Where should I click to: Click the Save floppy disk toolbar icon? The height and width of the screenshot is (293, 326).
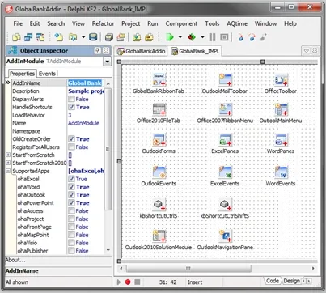click(x=93, y=37)
